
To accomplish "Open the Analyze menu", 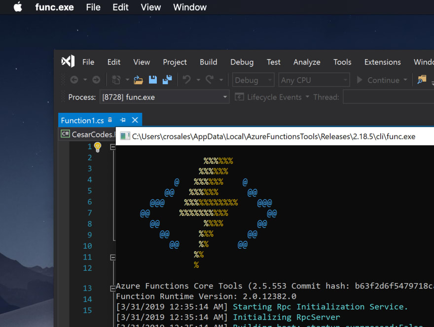I will coord(307,62).
